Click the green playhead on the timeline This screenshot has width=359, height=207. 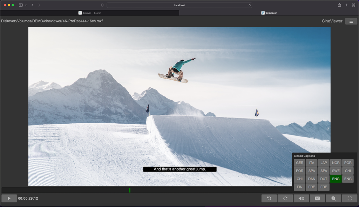pyautogui.click(x=130, y=190)
